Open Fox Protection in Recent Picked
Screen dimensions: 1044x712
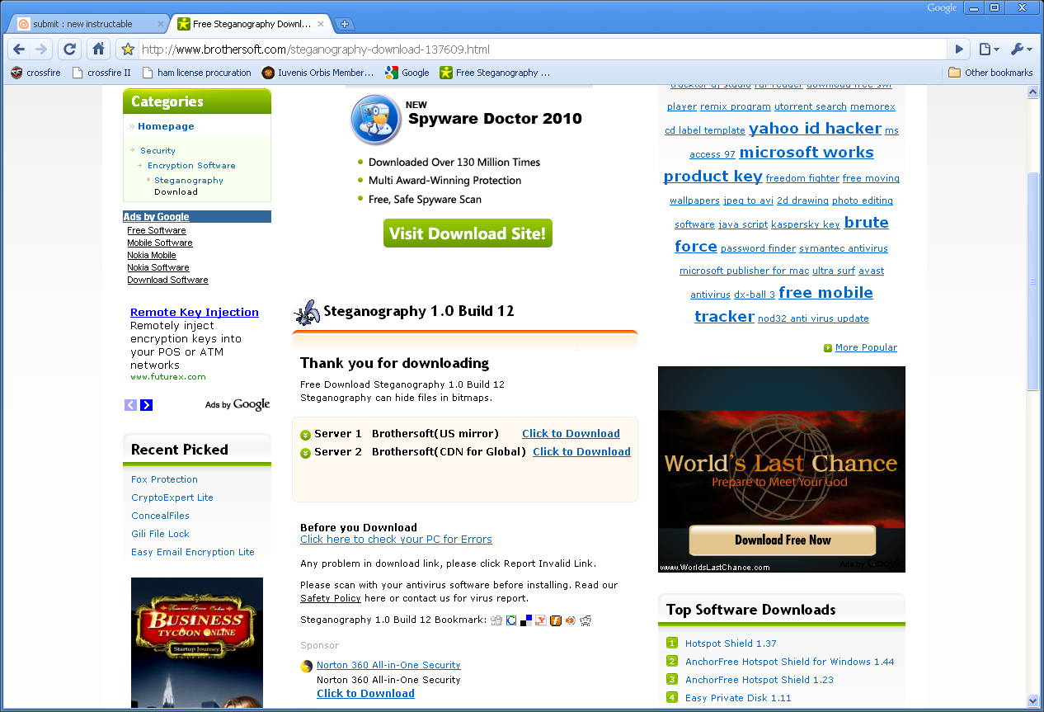pos(164,479)
